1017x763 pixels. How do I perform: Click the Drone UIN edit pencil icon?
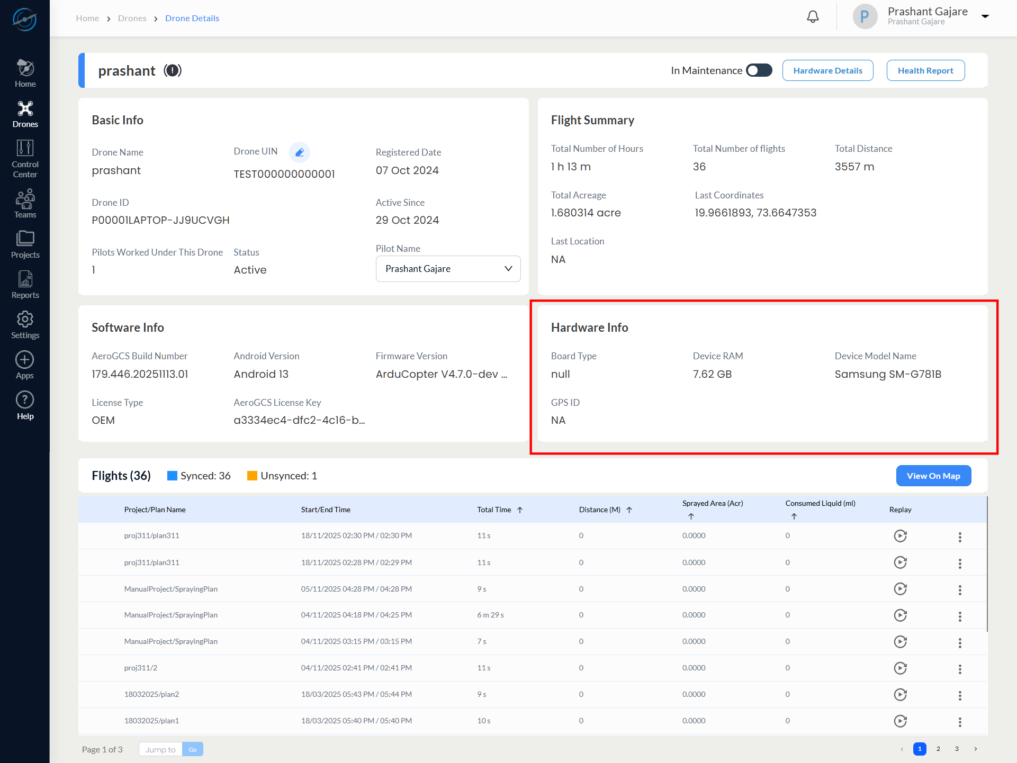click(x=300, y=152)
